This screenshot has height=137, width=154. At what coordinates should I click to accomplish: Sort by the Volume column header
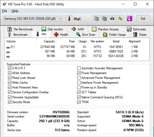pyautogui.click(x=20, y=41)
